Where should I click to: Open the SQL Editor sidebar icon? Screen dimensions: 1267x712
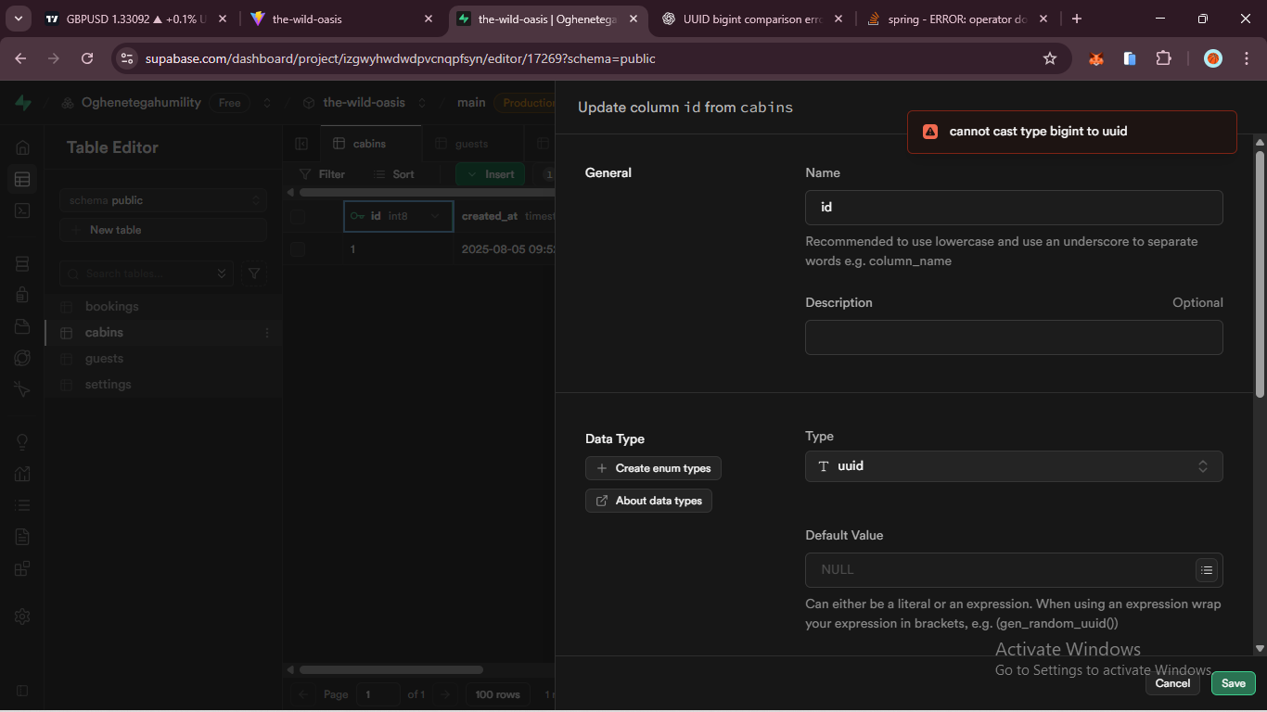pyautogui.click(x=22, y=210)
